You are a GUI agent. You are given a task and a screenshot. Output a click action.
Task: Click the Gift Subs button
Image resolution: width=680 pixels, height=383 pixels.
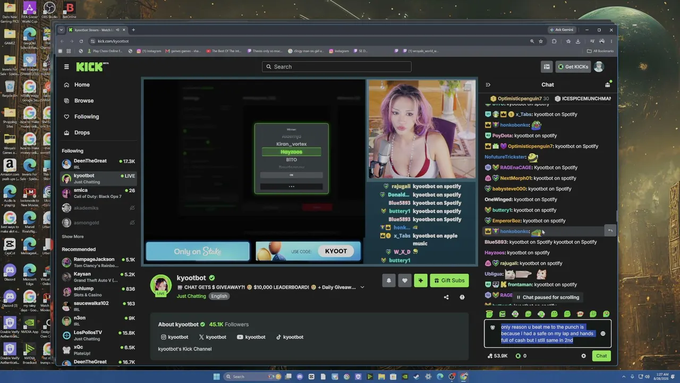(x=449, y=280)
